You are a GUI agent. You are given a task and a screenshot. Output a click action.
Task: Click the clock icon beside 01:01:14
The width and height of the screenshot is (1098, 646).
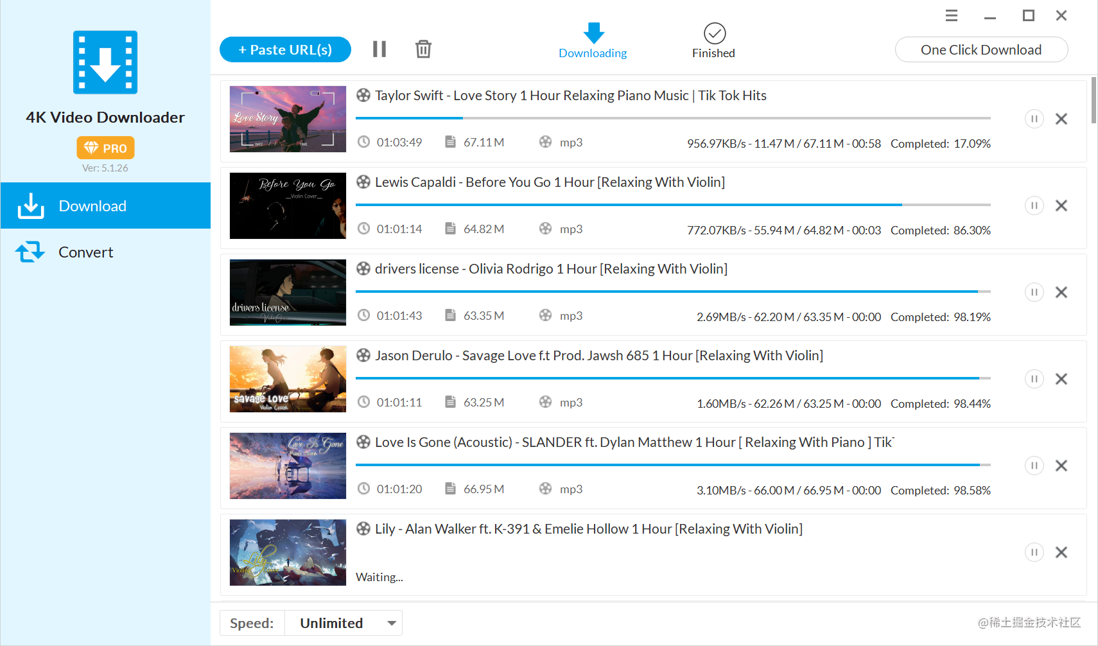click(x=363, y=229)
